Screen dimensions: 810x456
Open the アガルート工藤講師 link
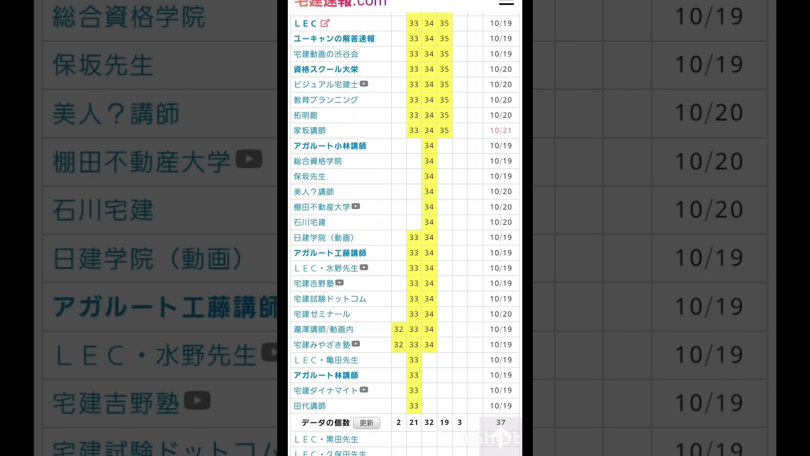pos(330,253)
